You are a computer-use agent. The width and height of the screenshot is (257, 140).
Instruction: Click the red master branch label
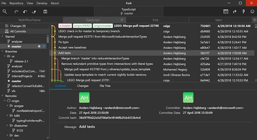(65, 26)
